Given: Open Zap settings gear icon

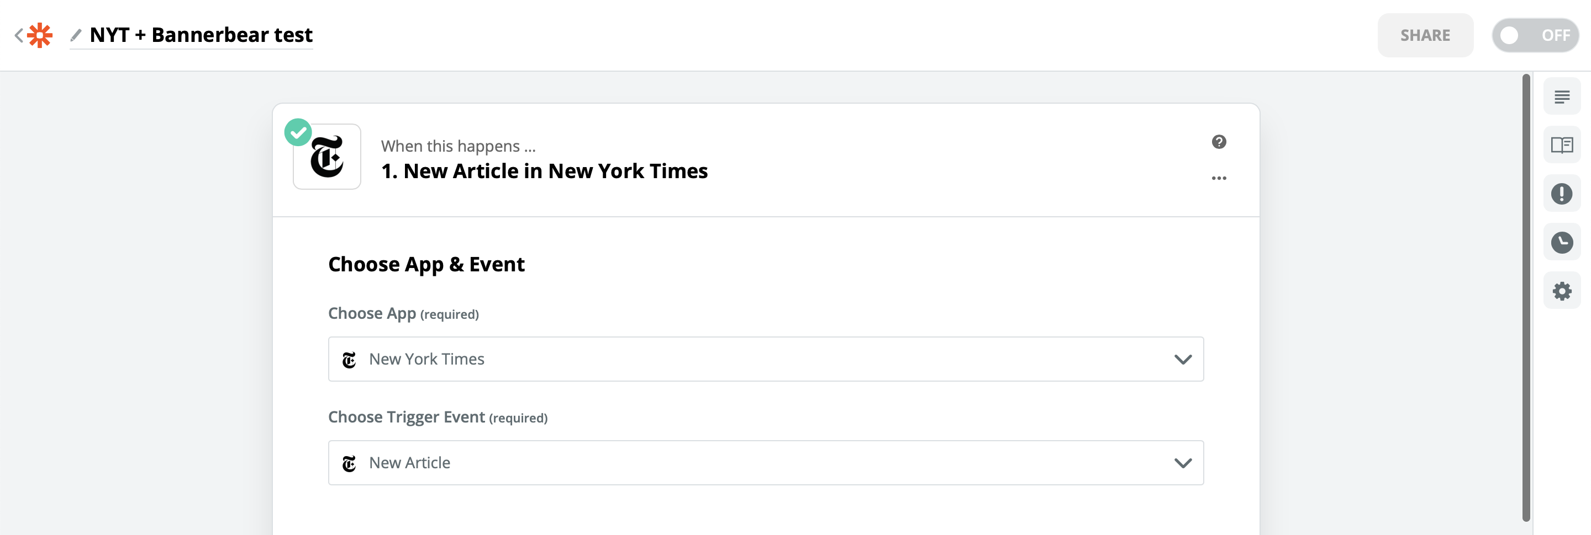Looking at the screenshot, I should coord(1561,291).
